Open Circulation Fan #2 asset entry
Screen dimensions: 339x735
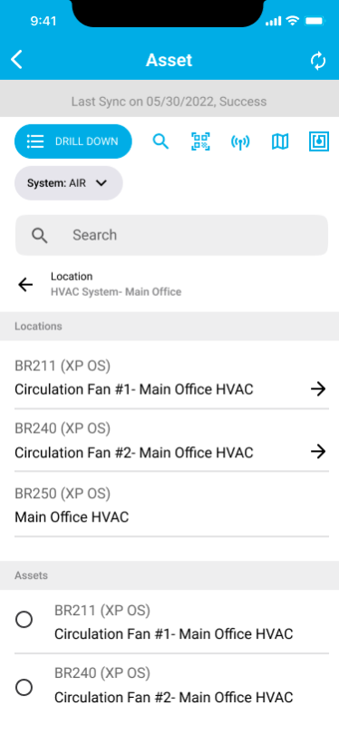[x=171, y=687]
